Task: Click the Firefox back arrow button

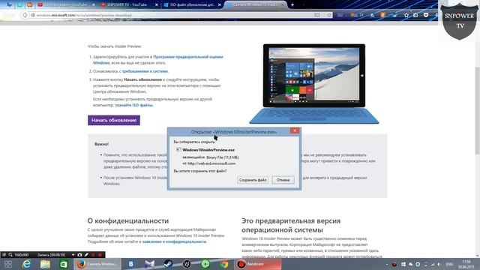Action: point(25,15)
